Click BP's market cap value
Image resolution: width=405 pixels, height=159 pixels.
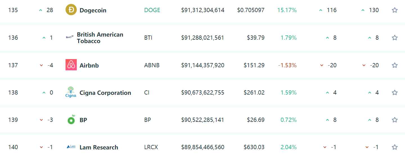(x=203, y=120)
